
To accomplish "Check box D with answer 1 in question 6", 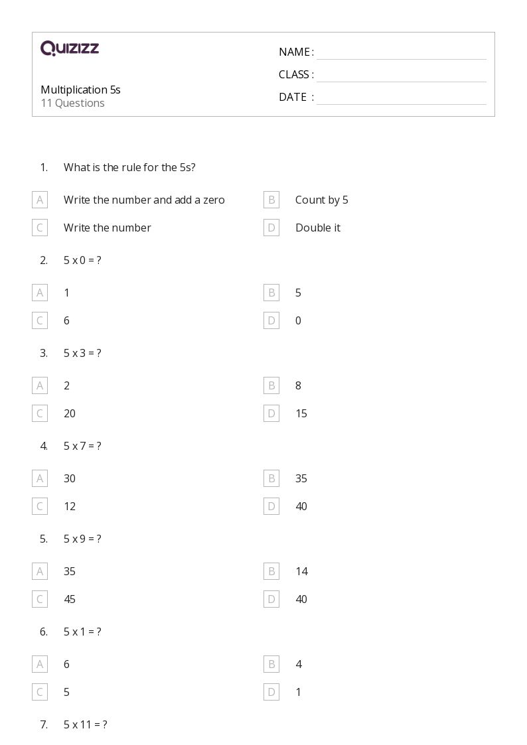I will coord(271,693).
